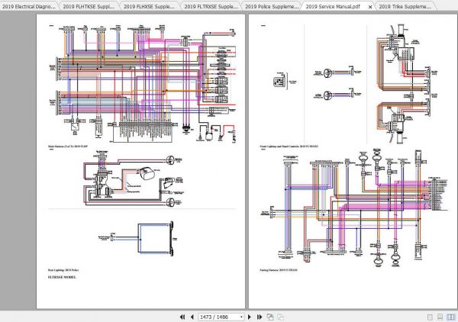Click the next page arrow
Image resolution: width=458 pixels, height=322 pixels.
(251, 316)
